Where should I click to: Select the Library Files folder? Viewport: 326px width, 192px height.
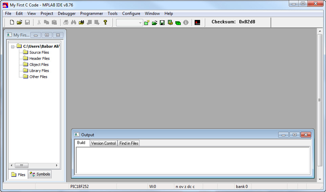click(x=39, y=71)
